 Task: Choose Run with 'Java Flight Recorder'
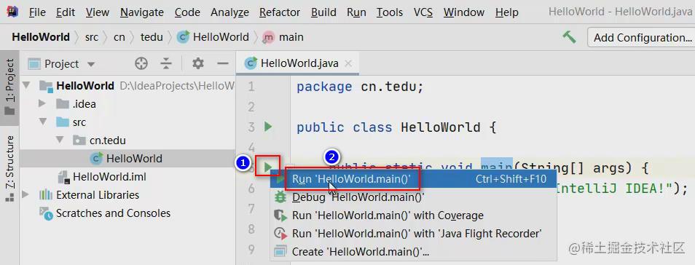[413, 234]
